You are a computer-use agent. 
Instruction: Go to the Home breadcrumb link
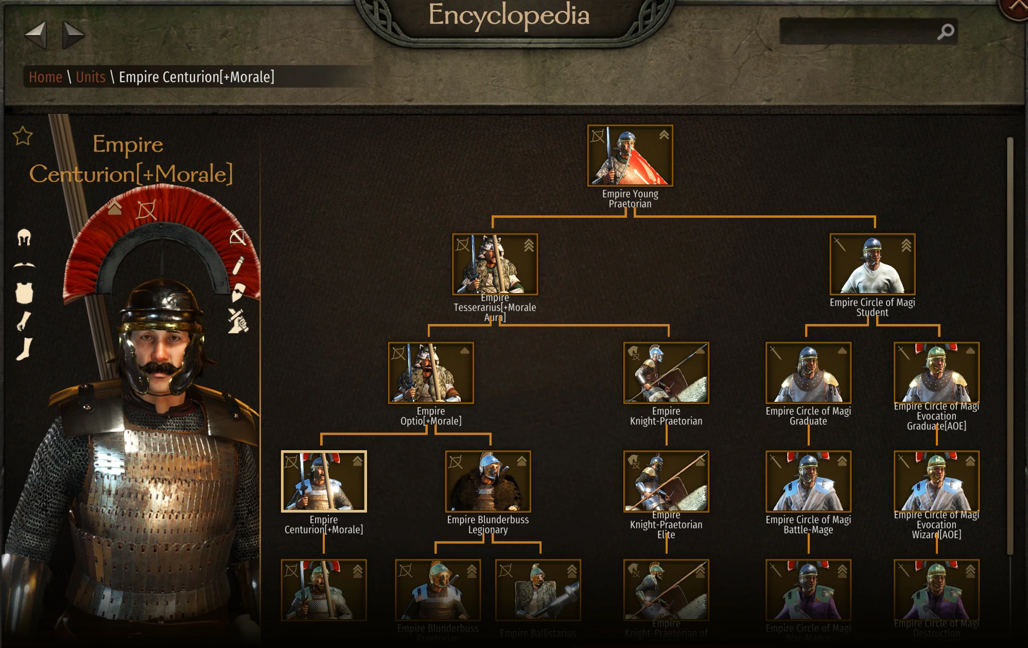tap(45, 77)
